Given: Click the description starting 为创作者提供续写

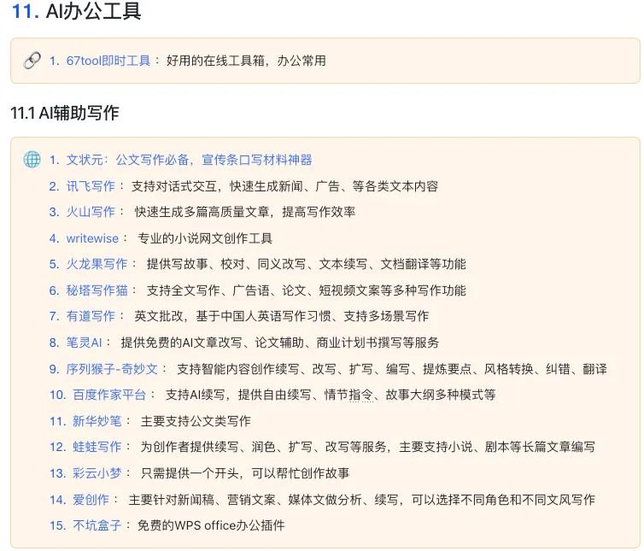Looking at the screenshot, I should [367, 447].
